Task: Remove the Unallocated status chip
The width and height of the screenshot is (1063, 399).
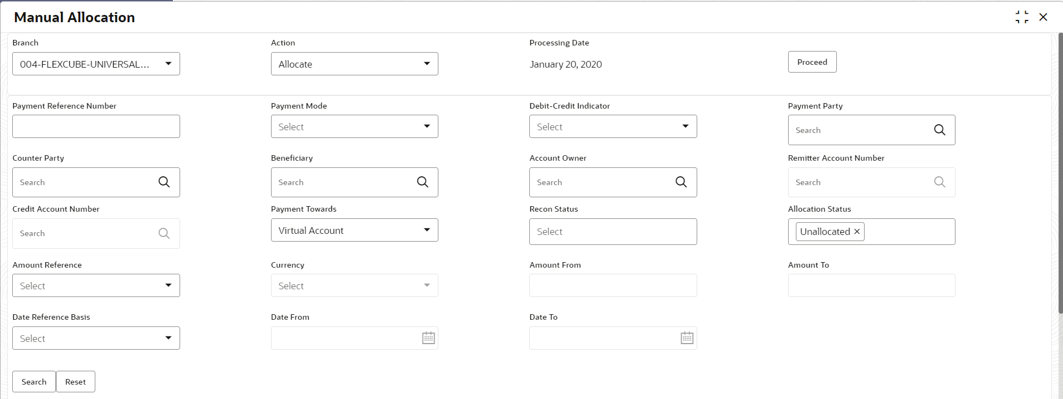Action: [857, 232]
